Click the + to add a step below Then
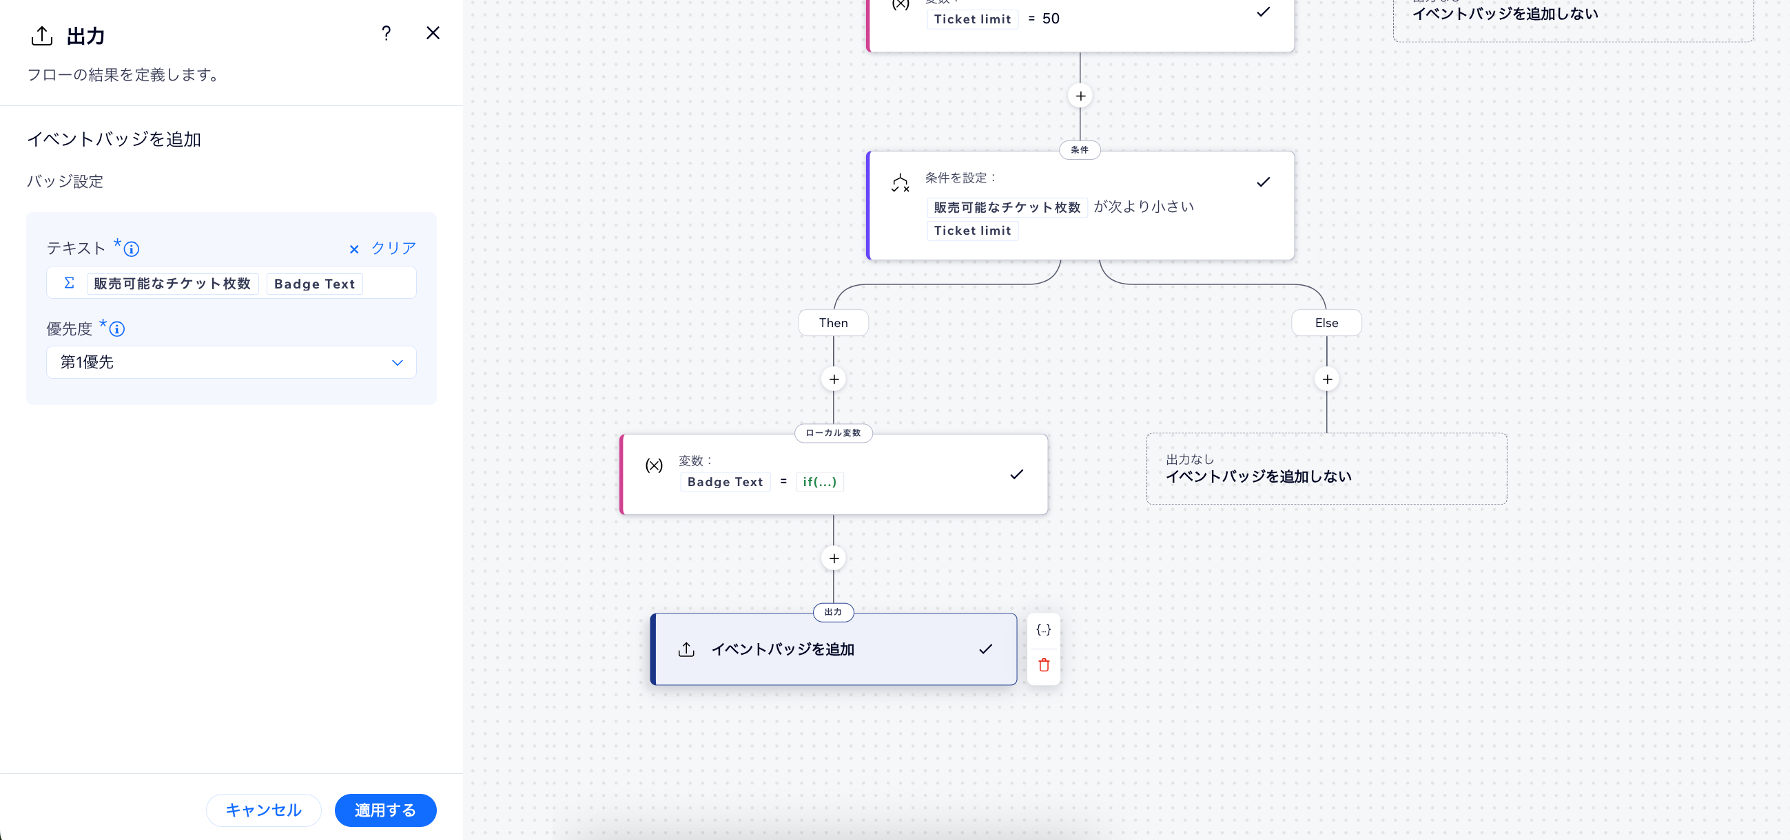 833,379
